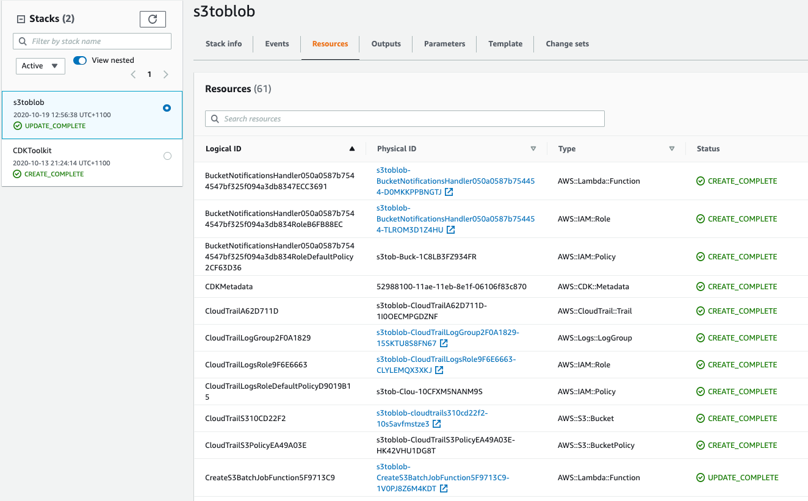This screenshot has width=808, height=501.
Task: Sort by Physical ID column arrow
Action: pyautogui.click(x=533, y=149)
